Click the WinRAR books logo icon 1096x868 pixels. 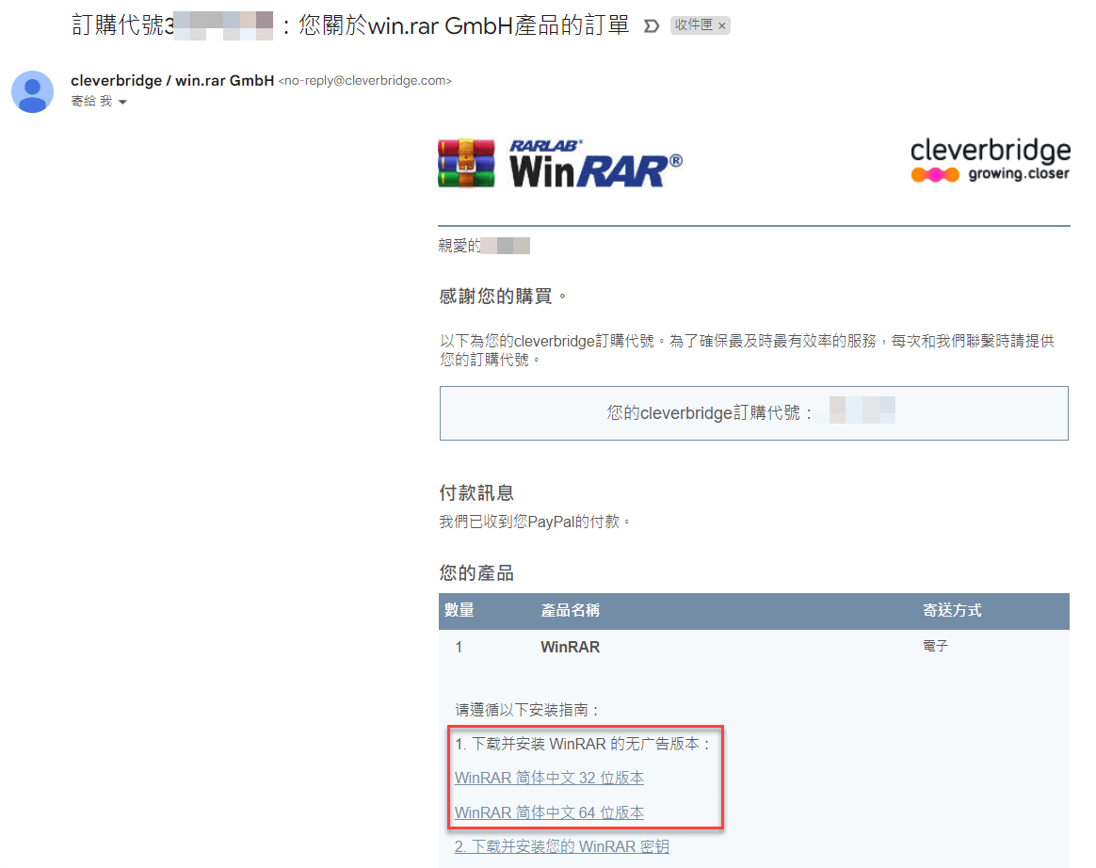[x=466, y=164]
